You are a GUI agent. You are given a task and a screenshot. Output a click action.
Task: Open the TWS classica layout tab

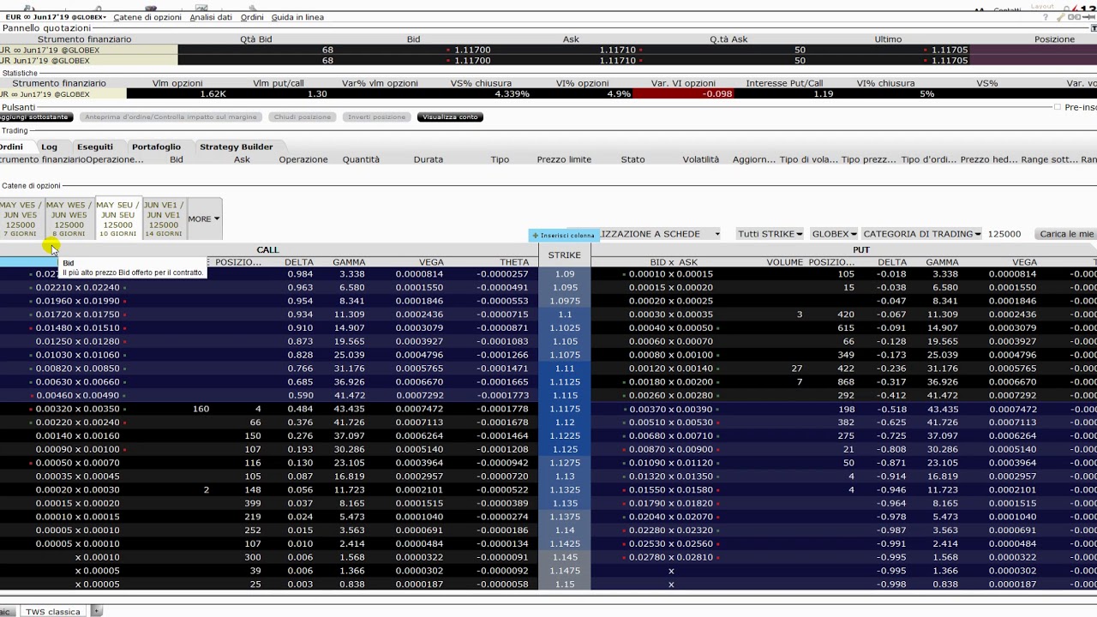point(53,612)
